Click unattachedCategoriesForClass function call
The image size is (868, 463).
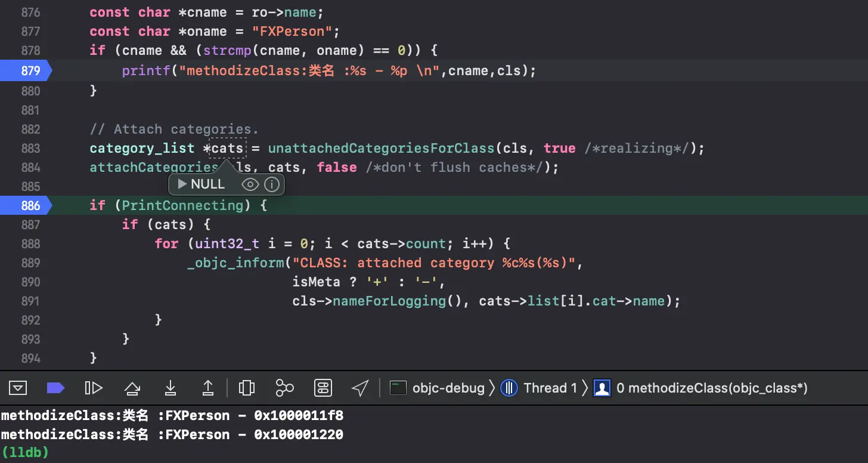(382, 149)
